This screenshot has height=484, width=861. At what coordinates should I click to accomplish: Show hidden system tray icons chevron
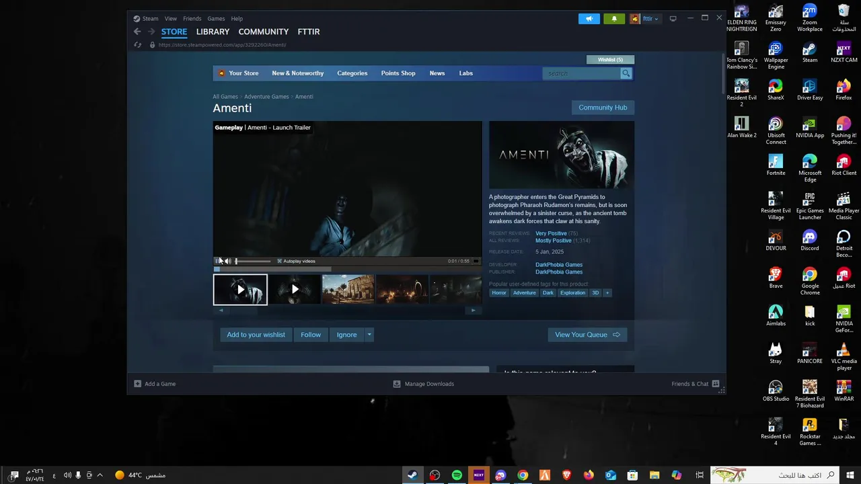pos(100,475)
